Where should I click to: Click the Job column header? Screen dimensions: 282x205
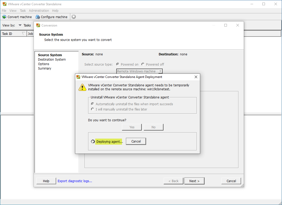30,34
